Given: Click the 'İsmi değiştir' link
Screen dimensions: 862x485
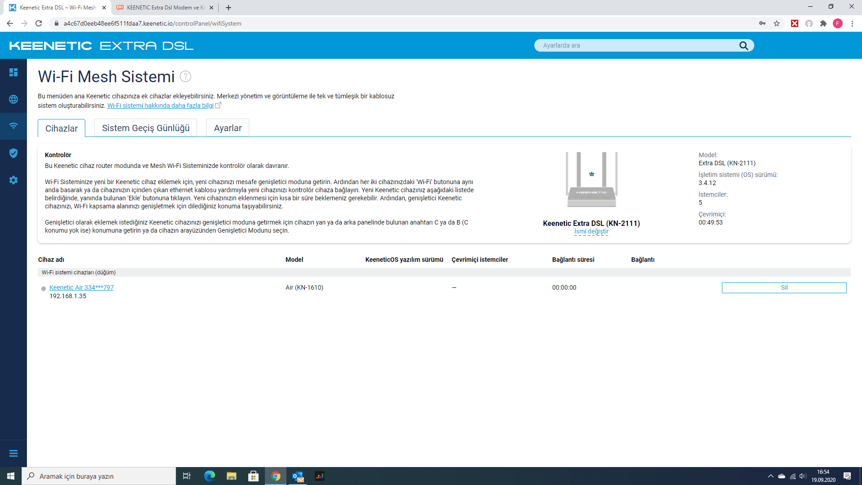Looking at the screenshot, I should (x=591, y=231).
